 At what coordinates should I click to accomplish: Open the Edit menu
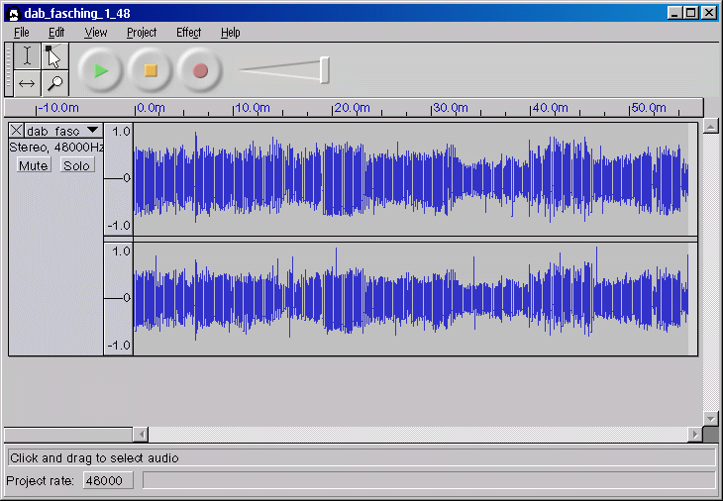pyautogui.click(x=56, y=33)
